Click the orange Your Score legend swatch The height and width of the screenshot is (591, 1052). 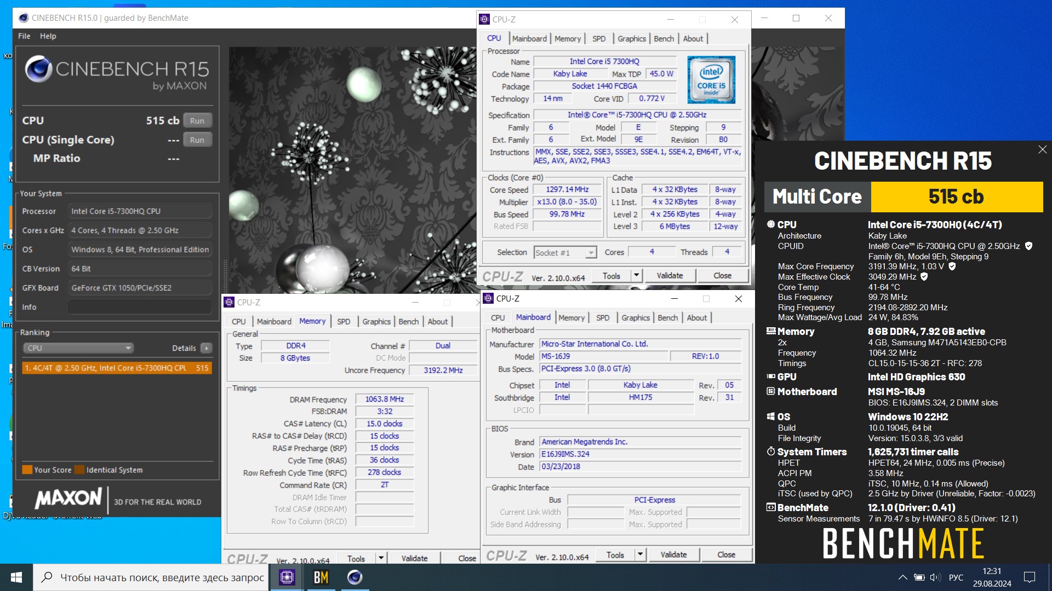[x=27, y=470]
